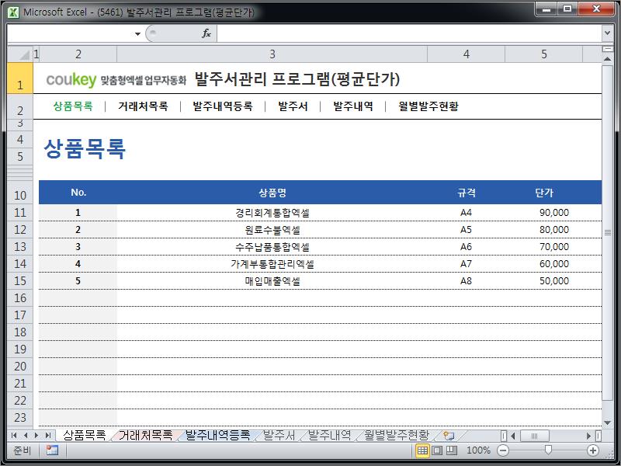The width and height of the screenshot is (621, 466).
Task: Expand the formula bar with chevron
Action: (x=607, y=33)
